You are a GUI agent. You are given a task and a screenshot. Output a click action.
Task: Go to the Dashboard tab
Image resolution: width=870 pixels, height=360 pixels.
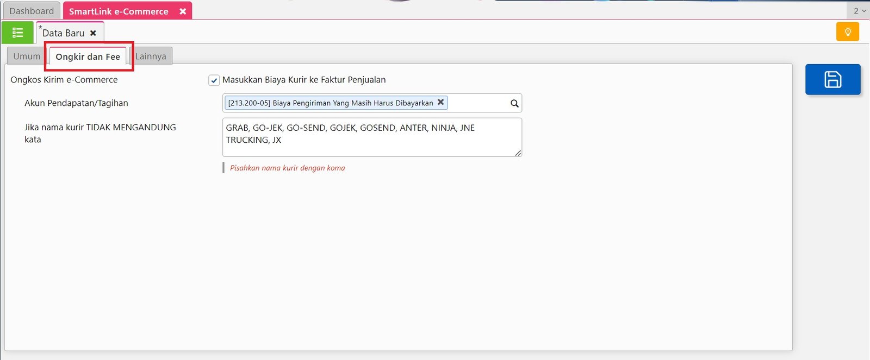(32, 11)
